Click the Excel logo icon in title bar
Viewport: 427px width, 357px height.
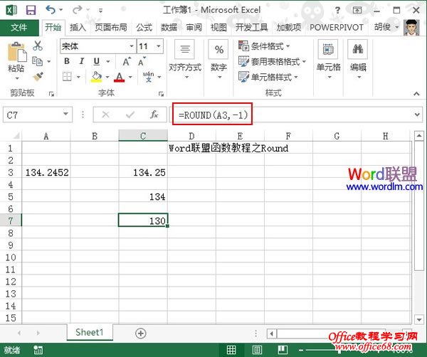11,11
